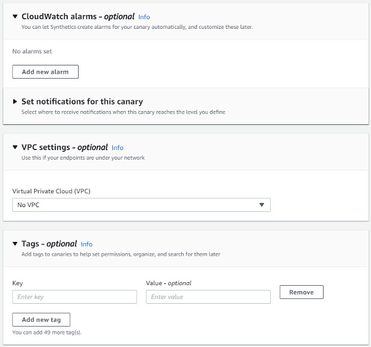Click the CloudWatch alarms heading text

(77, 17)
